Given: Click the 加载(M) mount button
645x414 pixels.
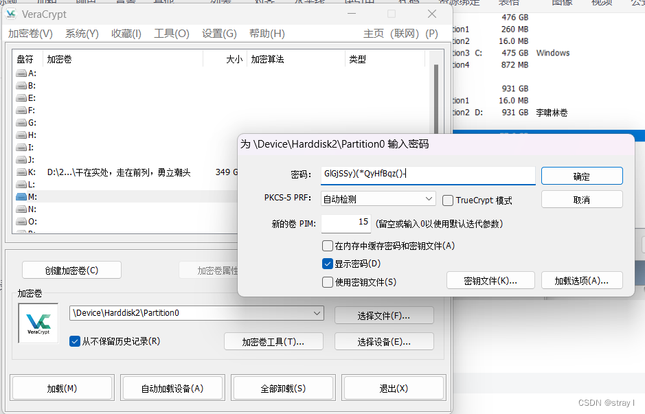Looking at the screenshot, I should point(62,388).
